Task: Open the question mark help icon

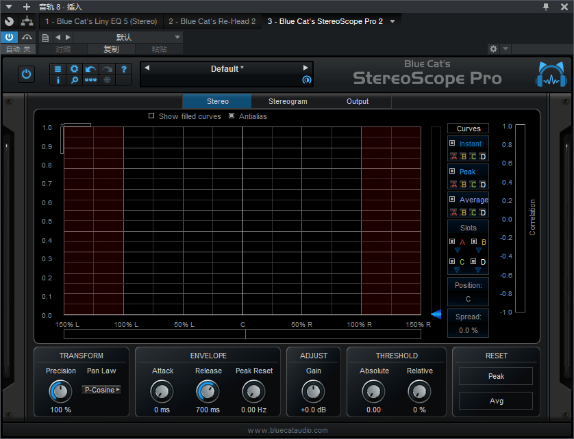Action: click(x=124, y=69)
